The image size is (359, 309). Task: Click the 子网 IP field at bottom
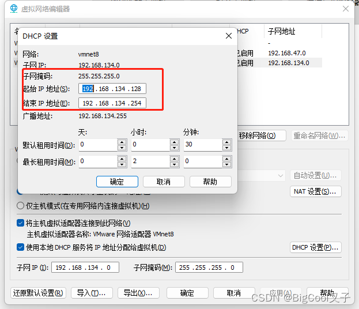85,267
